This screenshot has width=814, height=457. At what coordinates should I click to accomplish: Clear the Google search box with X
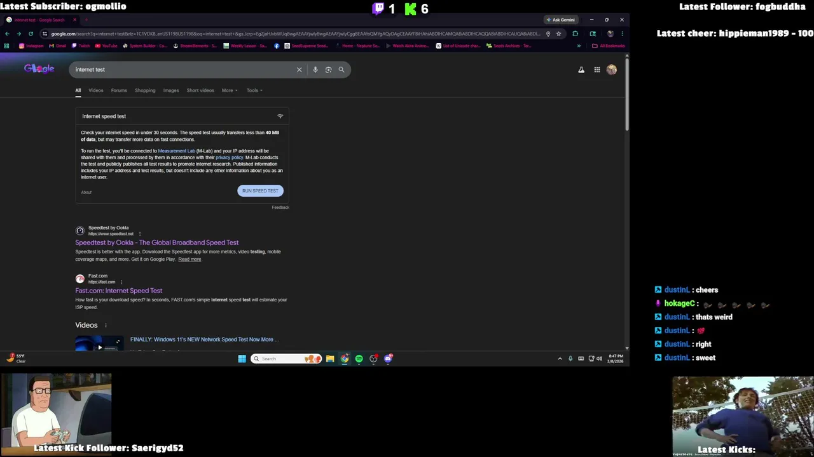[299, 70]
